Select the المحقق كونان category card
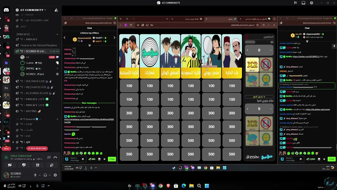 click(x=170, y=56)
